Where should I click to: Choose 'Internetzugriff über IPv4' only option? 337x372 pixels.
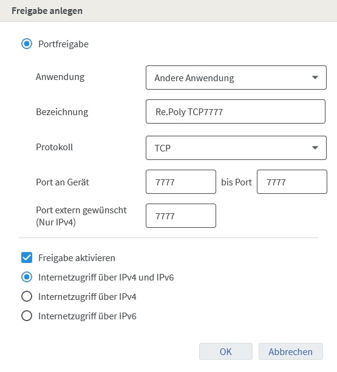click(x=27, y=296)
